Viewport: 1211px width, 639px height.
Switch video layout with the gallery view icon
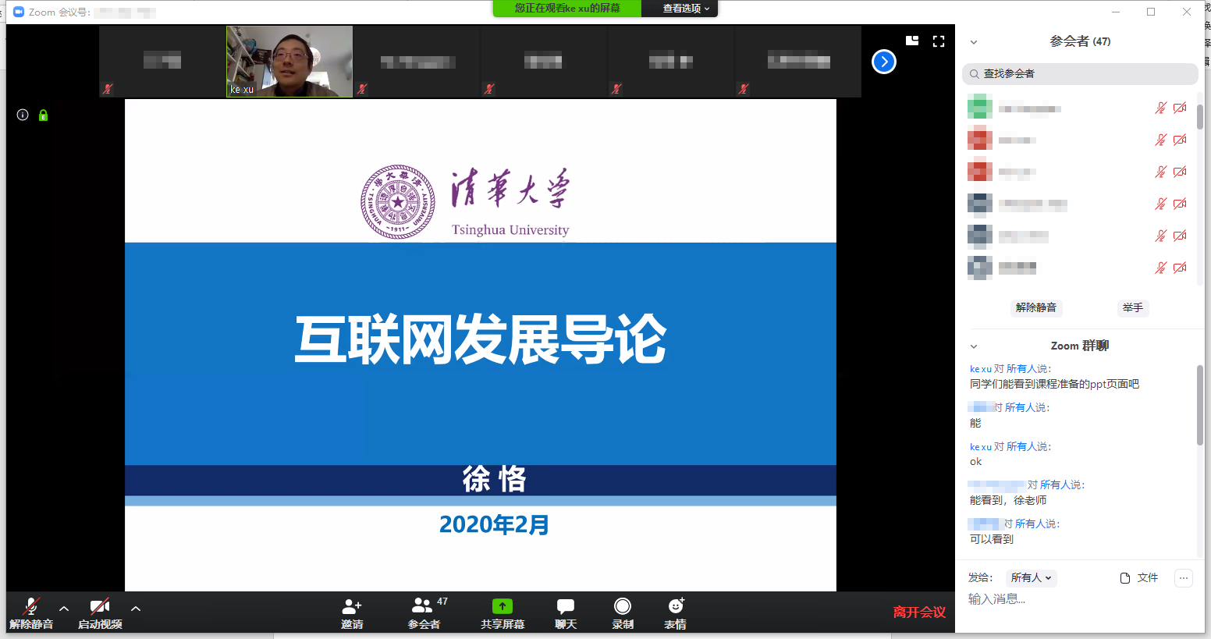(x=911, y=40)
